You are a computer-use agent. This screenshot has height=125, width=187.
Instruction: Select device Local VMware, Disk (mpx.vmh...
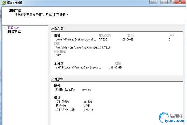[x=76, y=39]
